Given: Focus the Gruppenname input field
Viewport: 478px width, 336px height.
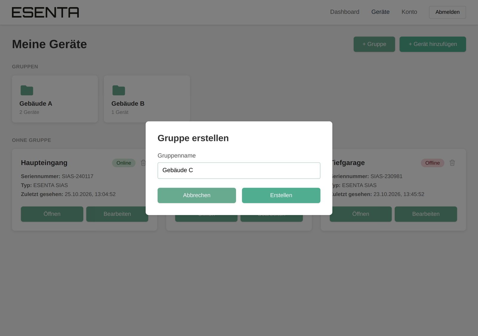Looking at the screenshot, I should coord(239,171).
